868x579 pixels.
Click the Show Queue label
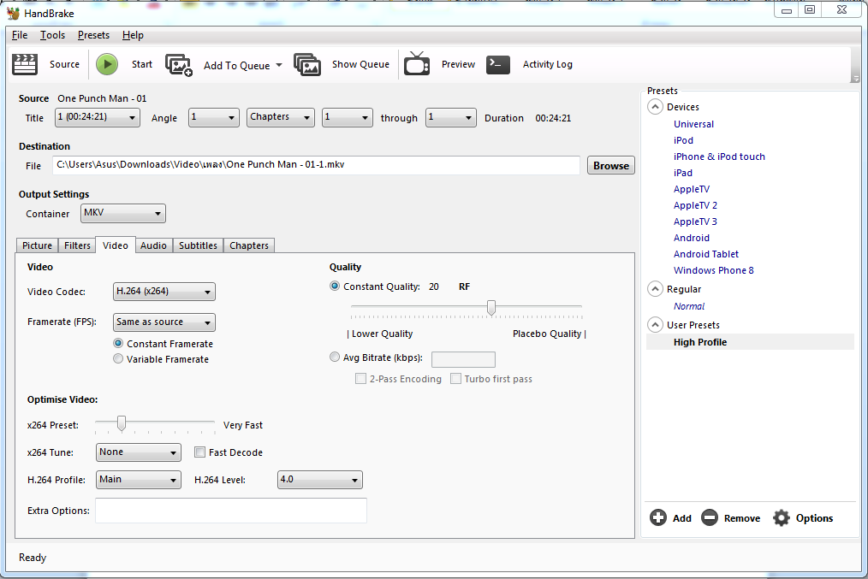point(360,64)
